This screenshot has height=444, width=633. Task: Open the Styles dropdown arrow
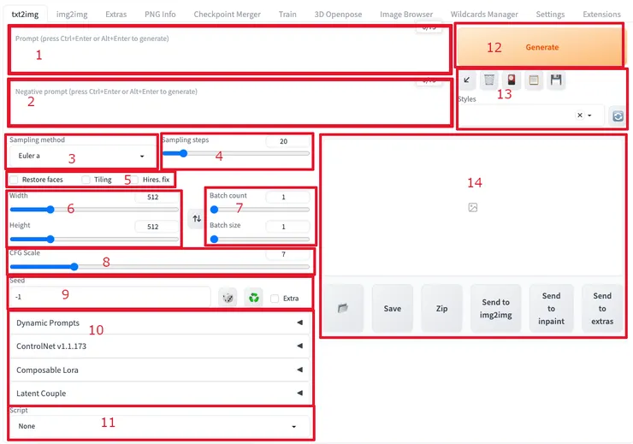coord(589,115)
